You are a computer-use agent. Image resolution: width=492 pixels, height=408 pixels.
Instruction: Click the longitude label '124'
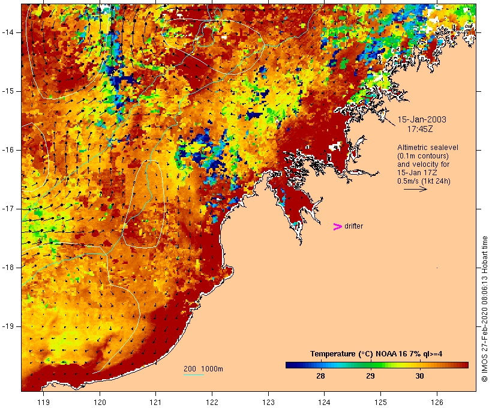(324, 403)
